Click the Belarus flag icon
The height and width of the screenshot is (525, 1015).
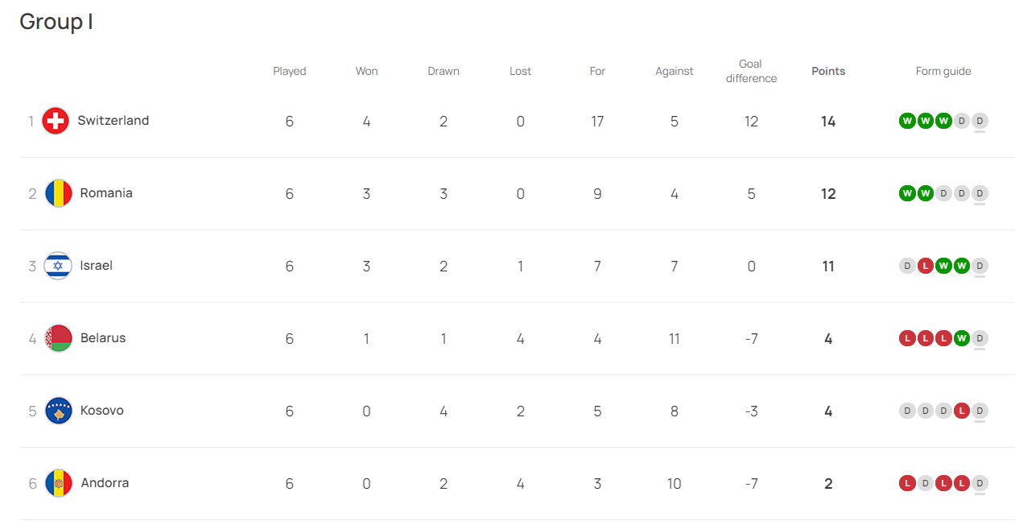(59, 338)
